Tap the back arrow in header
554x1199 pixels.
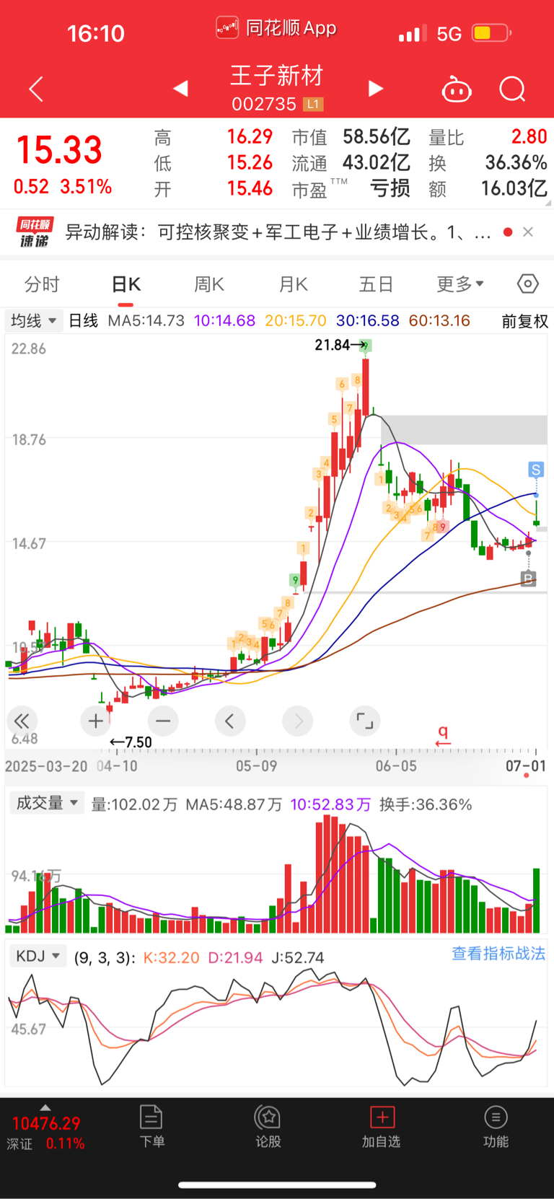pos(36,89)
